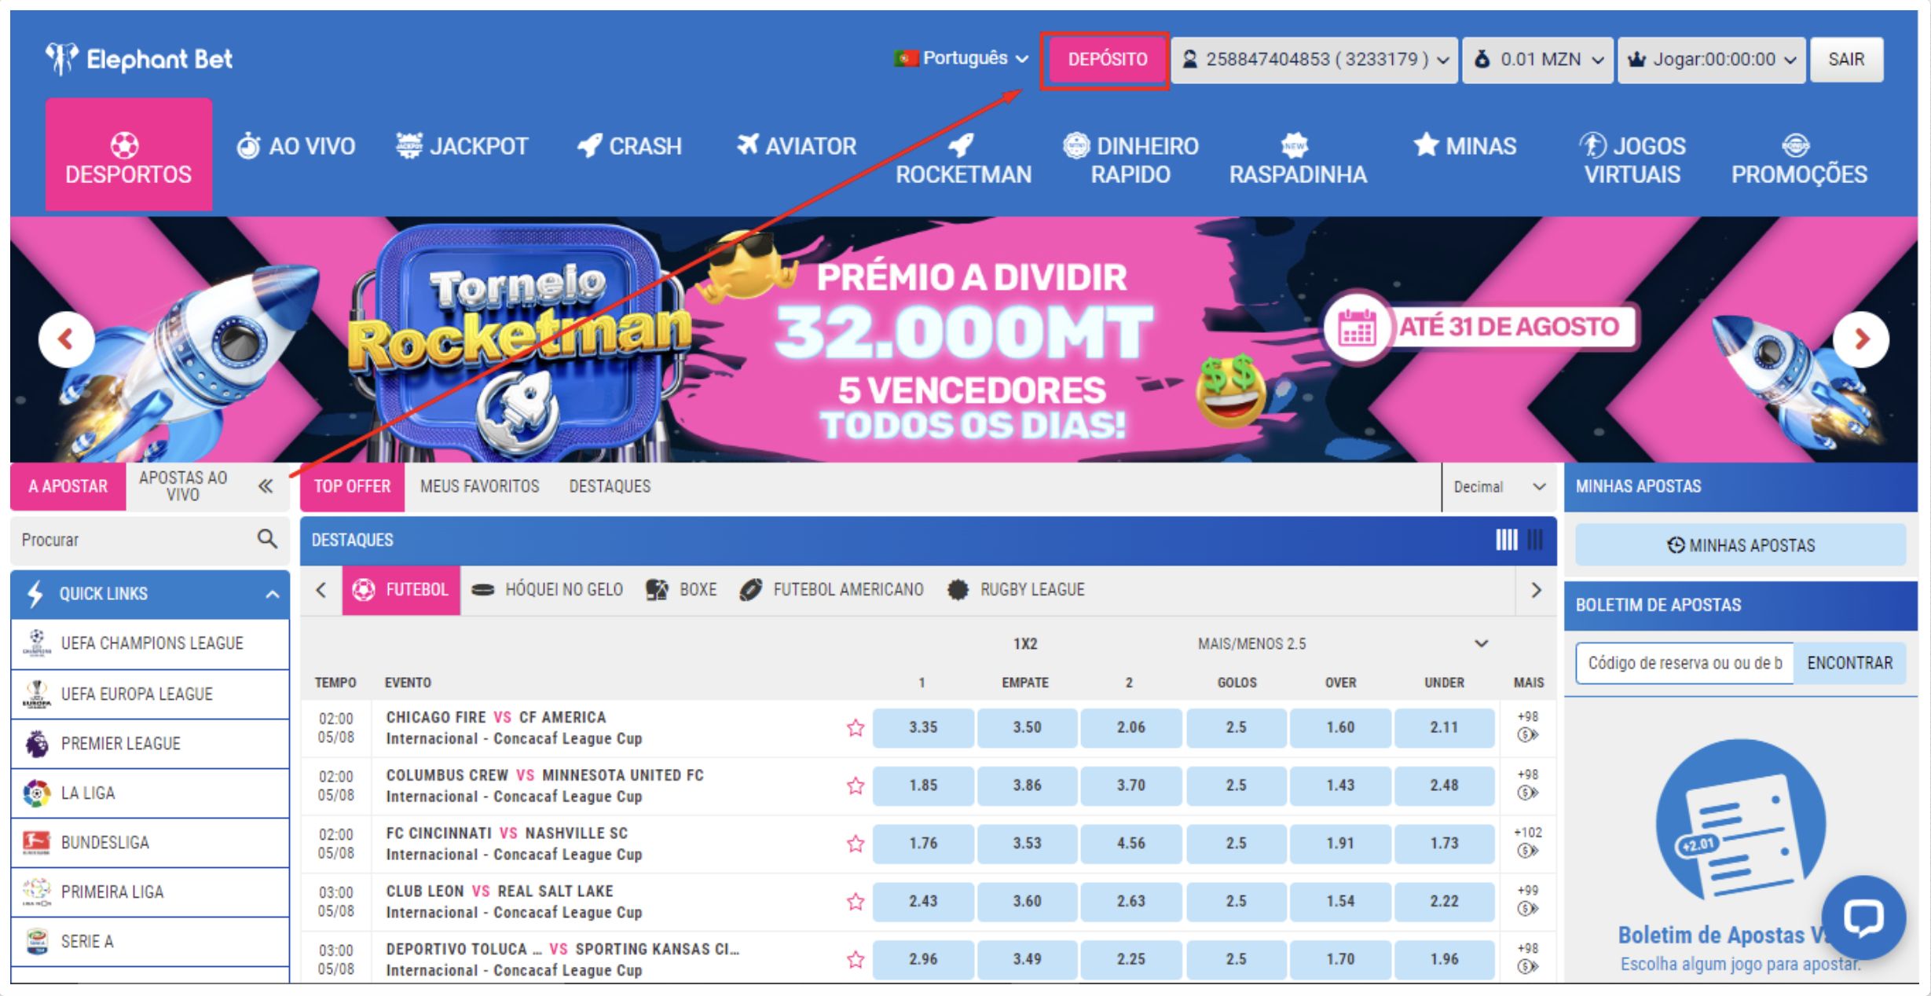The height and width of the screenshot is (996, 1931).
Task: Open the 0.01 MZN balance dropdown
Action: pyautogui.click(x=1537, y=60)
